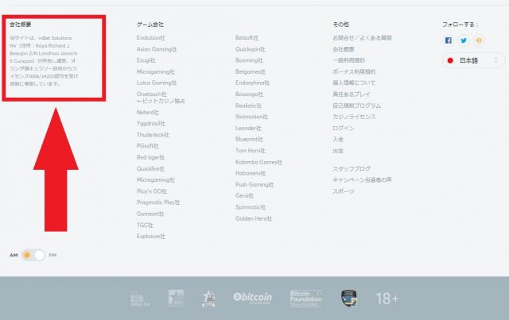Visit the スタッフブログ link
The width and height of the screenshot is (509, 320).
352,168
